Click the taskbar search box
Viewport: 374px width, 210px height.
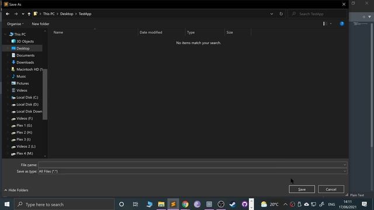coord(64,204)
